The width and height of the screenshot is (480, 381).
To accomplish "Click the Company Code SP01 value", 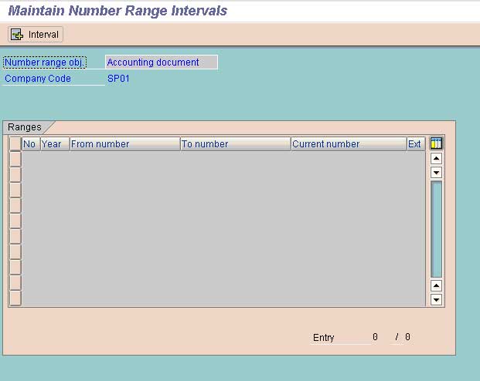I will click(117, 79).
